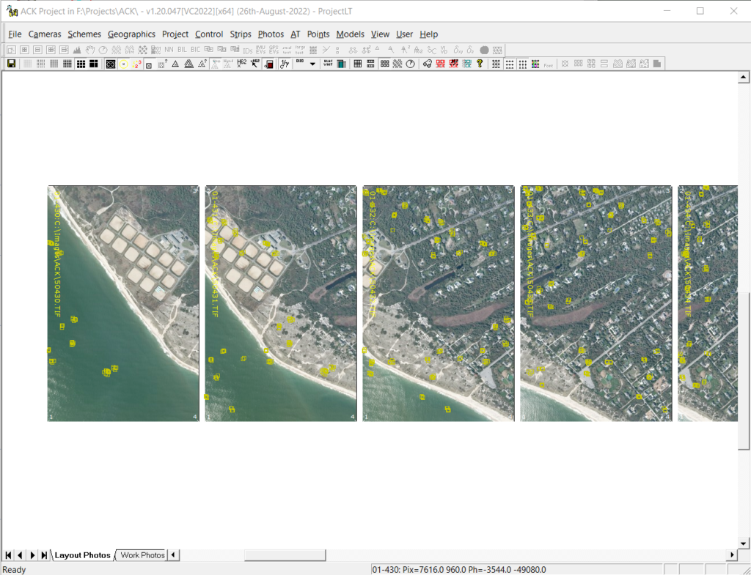Click the bright red grid icon
The image size is (751, 575).
(x=440, y=64)
